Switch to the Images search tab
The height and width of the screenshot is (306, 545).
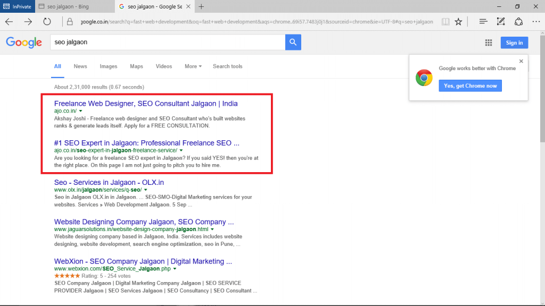(108, 66)
